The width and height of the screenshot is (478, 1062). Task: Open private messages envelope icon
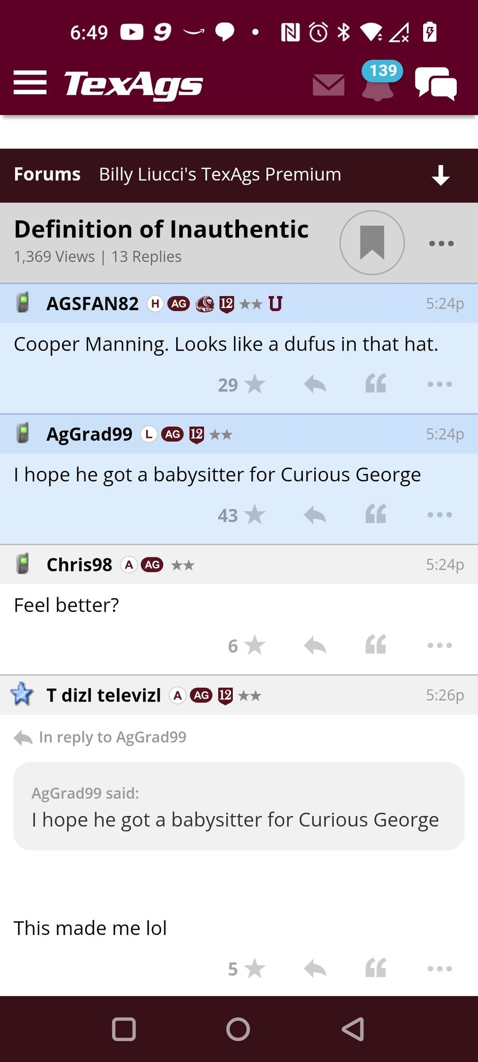point(329,85)
